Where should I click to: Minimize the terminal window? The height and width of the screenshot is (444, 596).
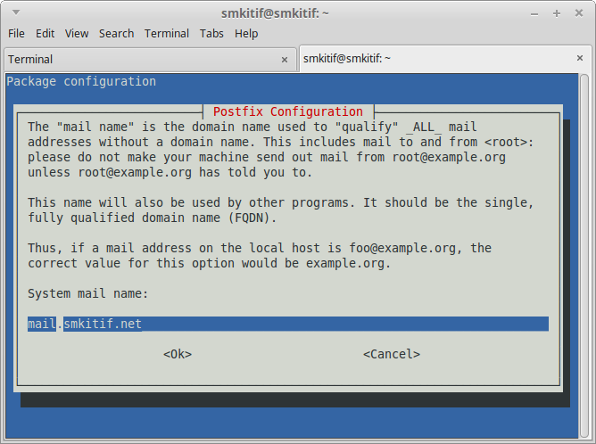pyautogui.click(x=534, y=14)
